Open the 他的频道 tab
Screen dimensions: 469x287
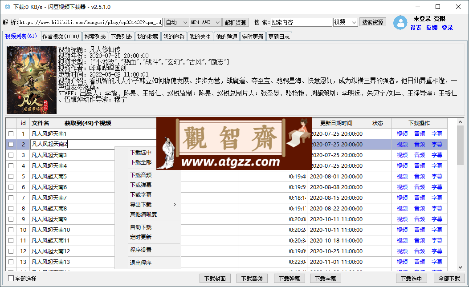click(227, 36)
